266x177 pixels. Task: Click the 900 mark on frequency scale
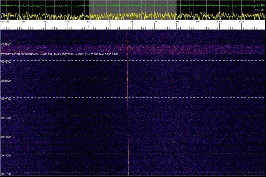pos(242,22)
